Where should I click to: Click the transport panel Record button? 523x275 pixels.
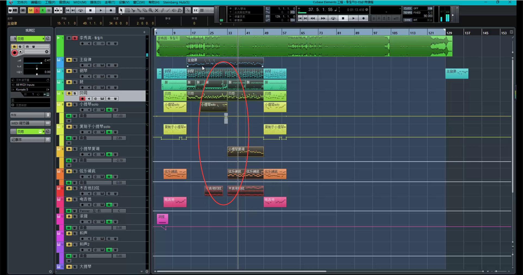pyautogui.click(x=363, y=18)
